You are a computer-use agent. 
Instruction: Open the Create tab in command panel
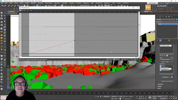(x=157, y=17)
